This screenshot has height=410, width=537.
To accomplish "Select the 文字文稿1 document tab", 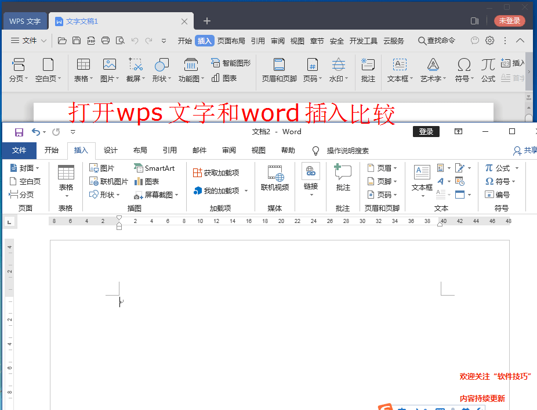I will 121,21.
